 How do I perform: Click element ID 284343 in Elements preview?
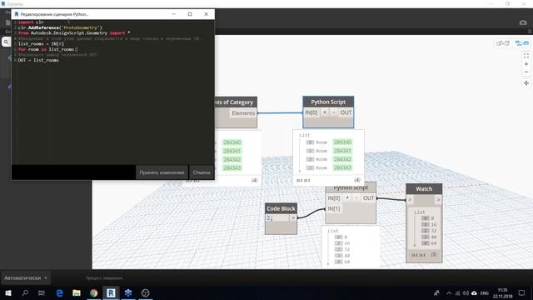tap(232, 168)
